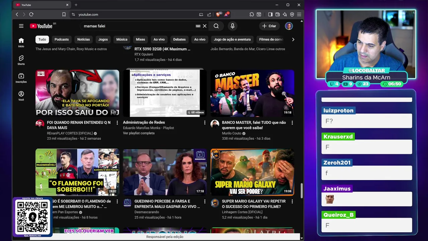This screenshot has height=241, width=428.
Task: Toggle the browser sidebar panel
Action: pos(270,14)
